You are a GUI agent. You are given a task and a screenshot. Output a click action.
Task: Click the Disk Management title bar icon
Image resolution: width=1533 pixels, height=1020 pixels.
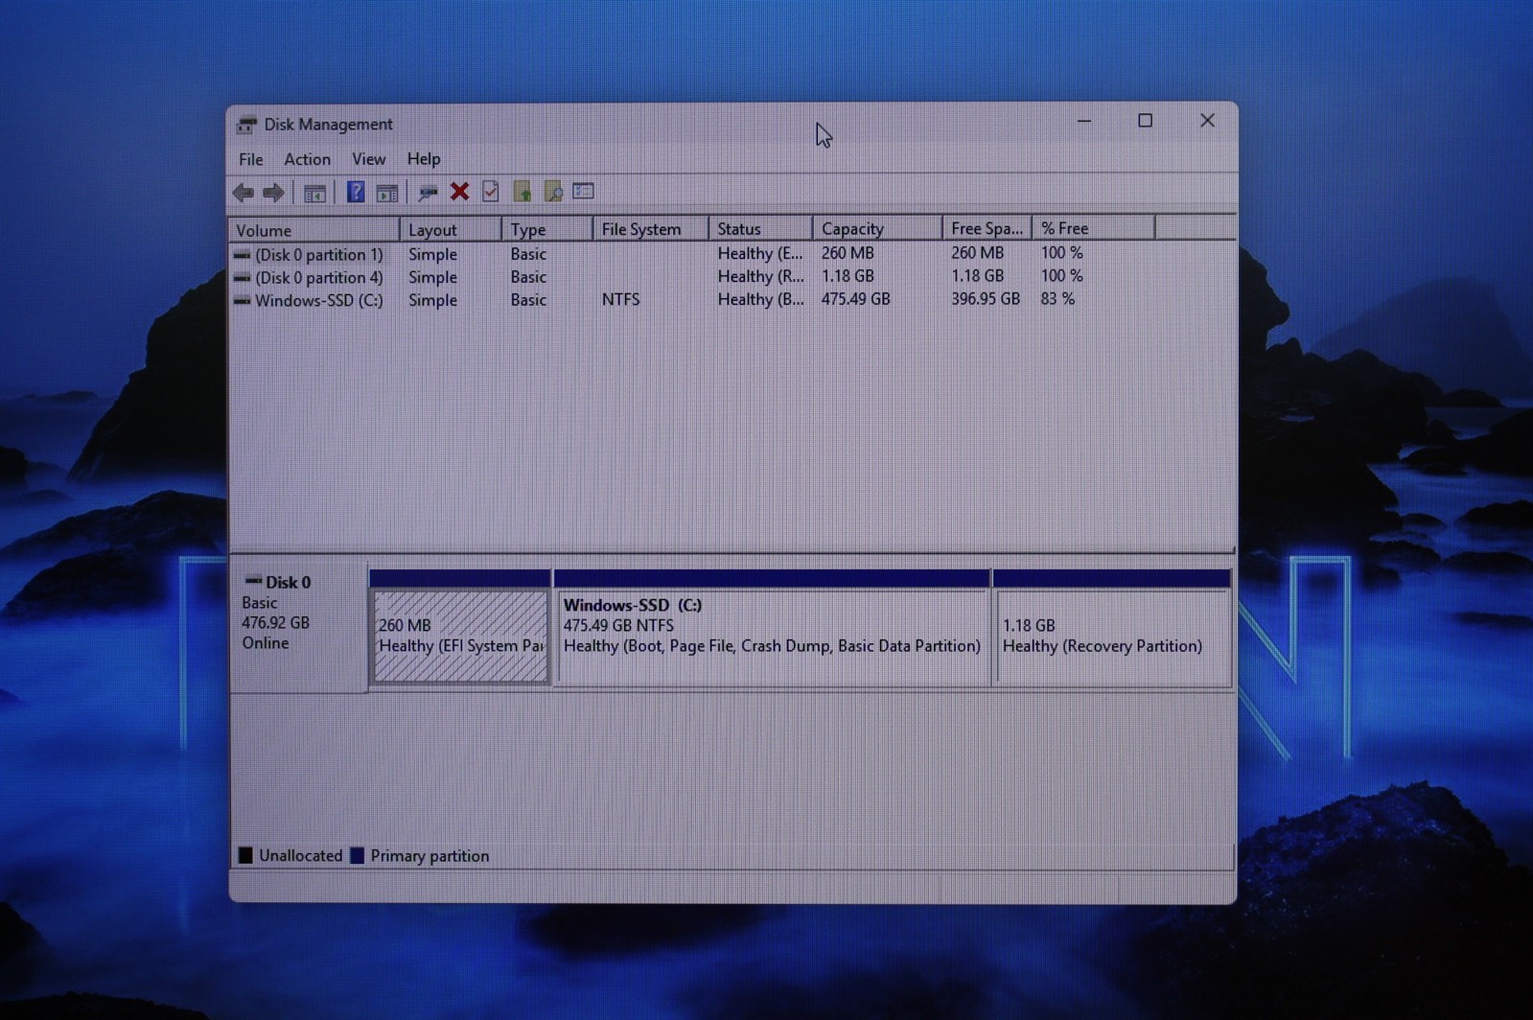point(246,125)
